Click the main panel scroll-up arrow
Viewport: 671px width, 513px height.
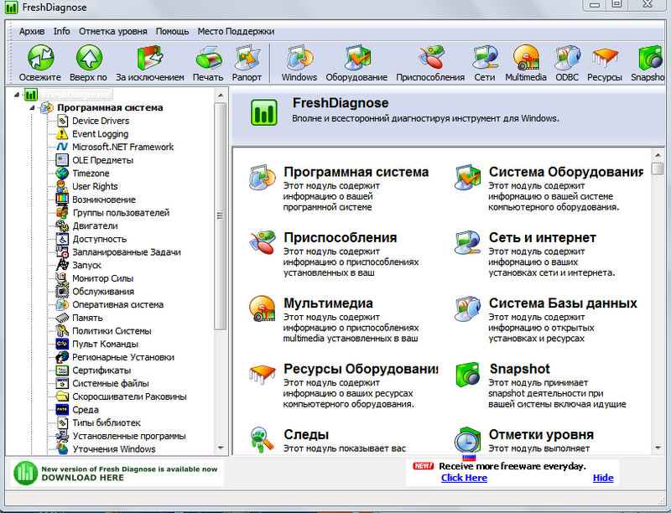658,155
